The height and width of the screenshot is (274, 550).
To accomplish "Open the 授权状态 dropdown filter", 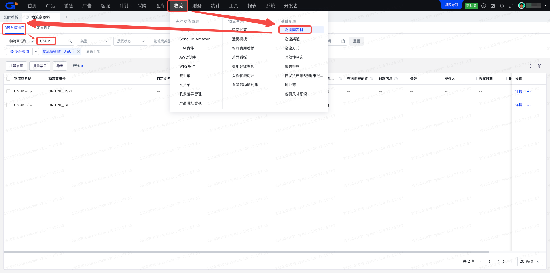I will pos(131,41).
